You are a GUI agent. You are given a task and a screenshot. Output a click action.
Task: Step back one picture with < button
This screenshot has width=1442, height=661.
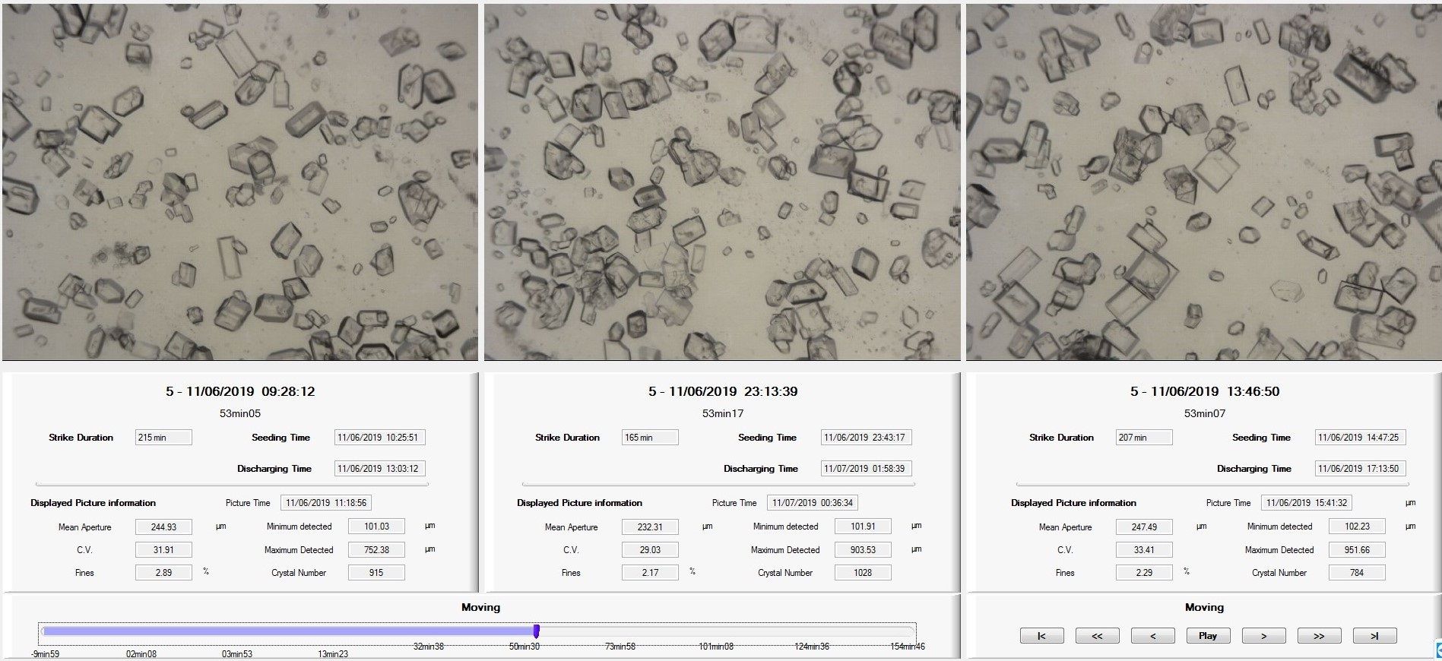1152,636
